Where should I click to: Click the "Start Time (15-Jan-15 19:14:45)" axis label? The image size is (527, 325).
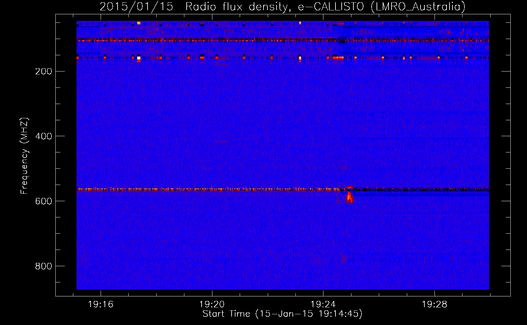tap(282, 314)
